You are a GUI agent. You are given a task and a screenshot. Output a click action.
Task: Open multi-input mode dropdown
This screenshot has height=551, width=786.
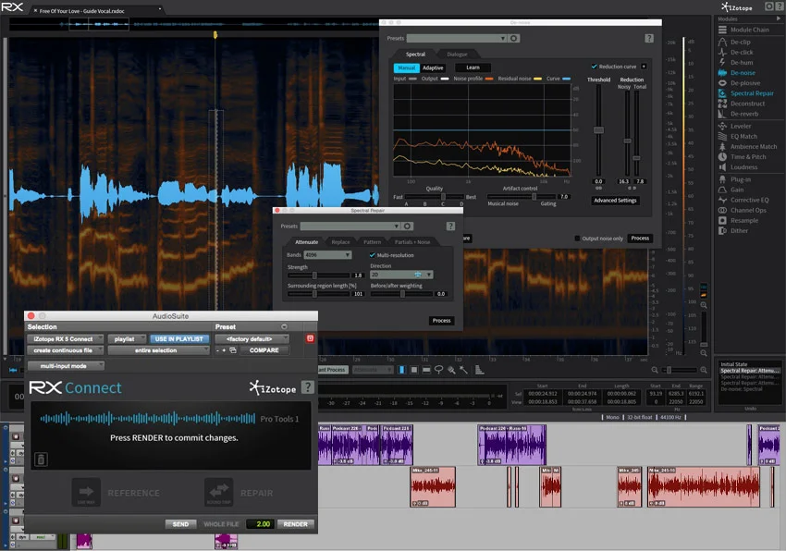pyautogui.click(x=66, y=366)
